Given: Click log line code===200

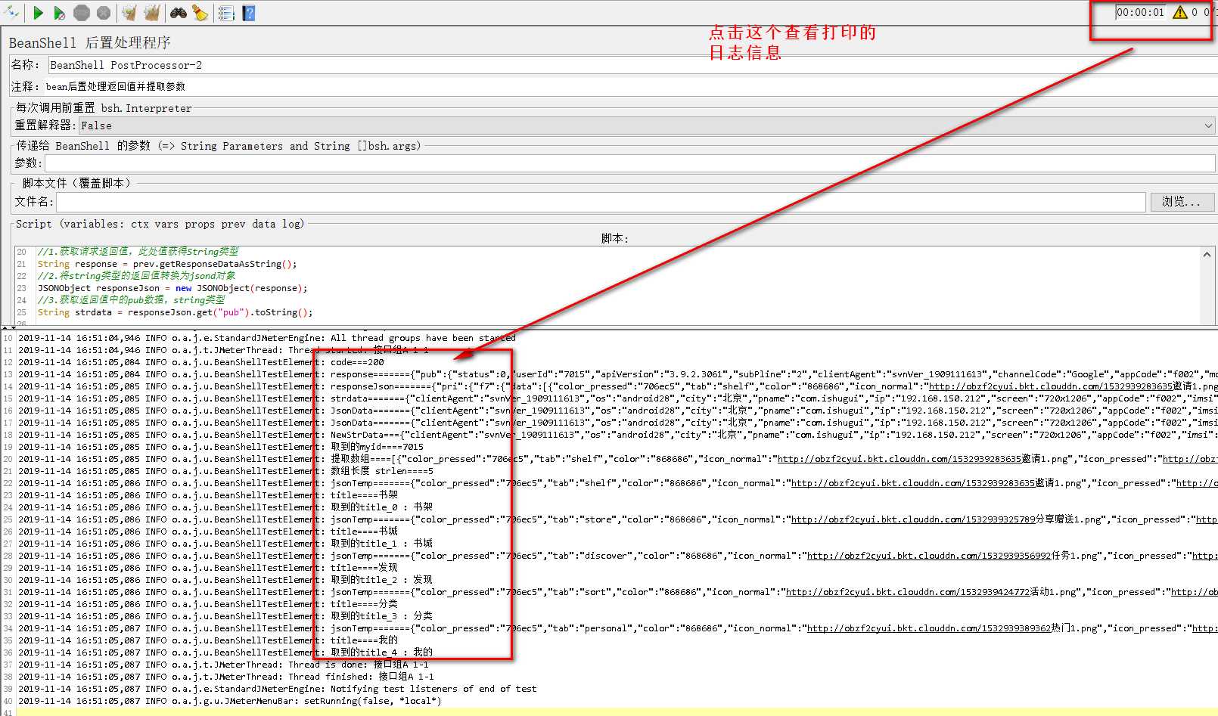Looking at the screenshot, I should click(357, 362).
